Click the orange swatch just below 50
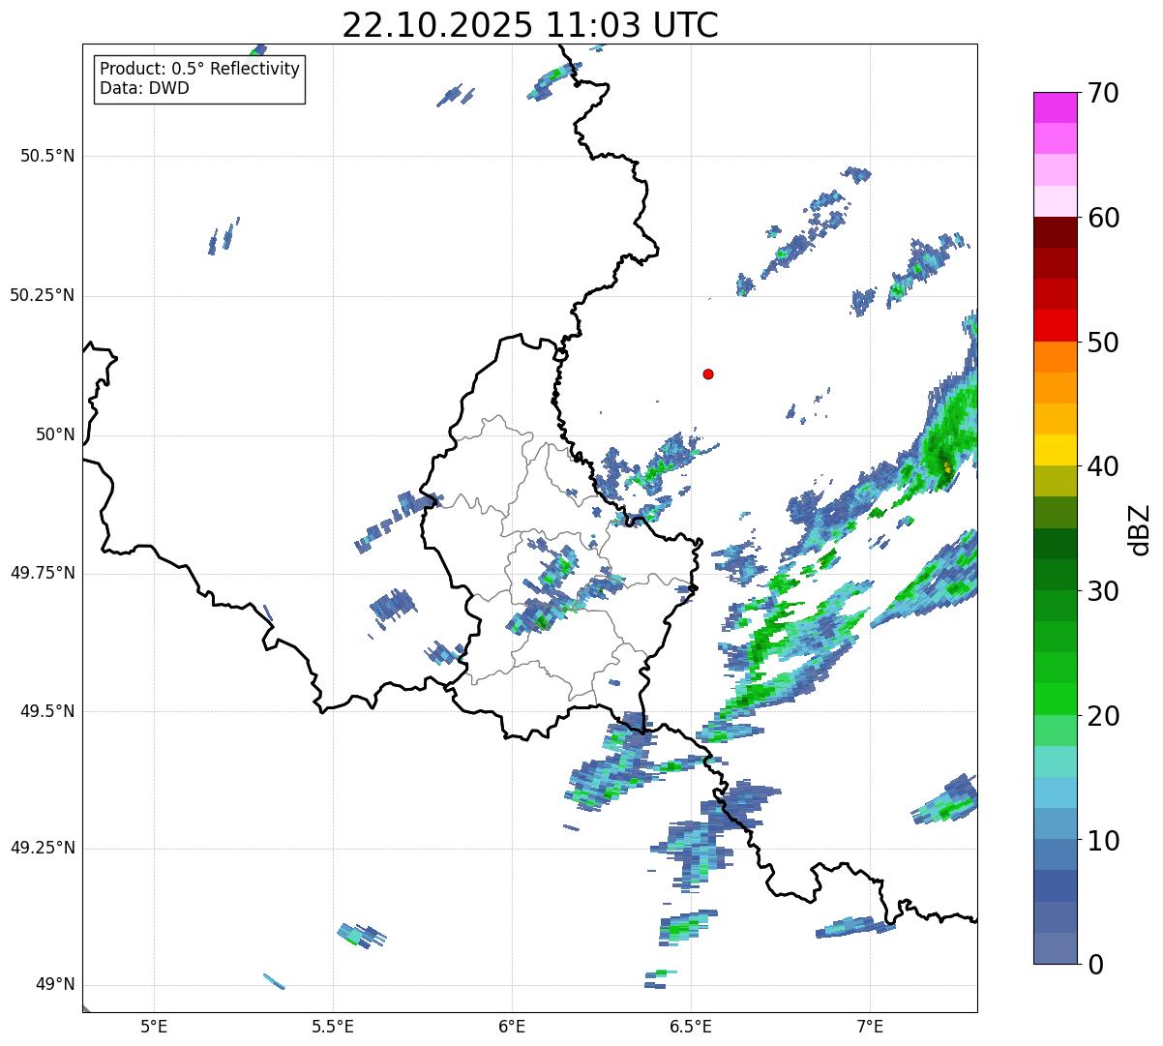Image resolution: width=1163 pixels, height=1046 pixels. (x=1056, y=357)
